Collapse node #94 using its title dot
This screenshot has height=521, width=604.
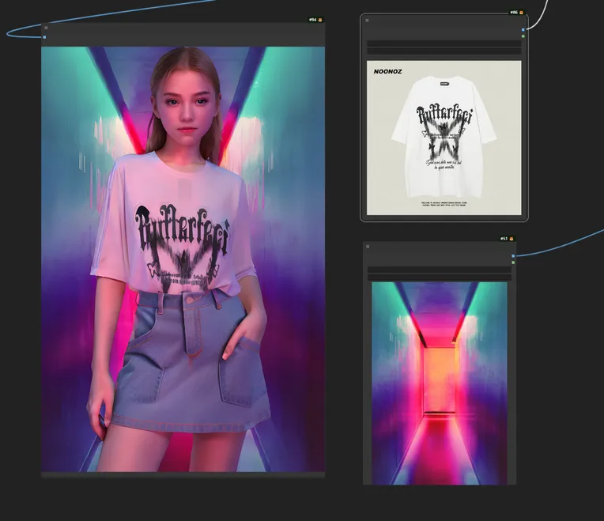coord(46,28)
